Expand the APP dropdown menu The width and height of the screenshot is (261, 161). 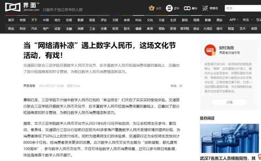(x=234, y=20)
